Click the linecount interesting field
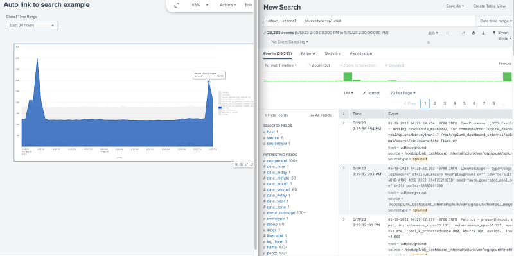This screenshot has width=514, height=256. [275, 235]
